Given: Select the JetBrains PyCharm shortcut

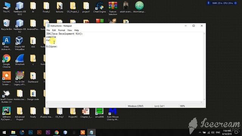Looking at the screenshot, I should pyautogui.click(x=6, y=114).
